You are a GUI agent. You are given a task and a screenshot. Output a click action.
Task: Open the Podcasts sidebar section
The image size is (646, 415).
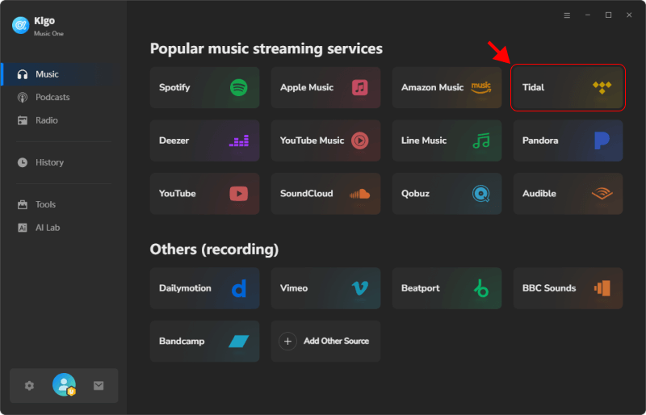click(52, 98)
